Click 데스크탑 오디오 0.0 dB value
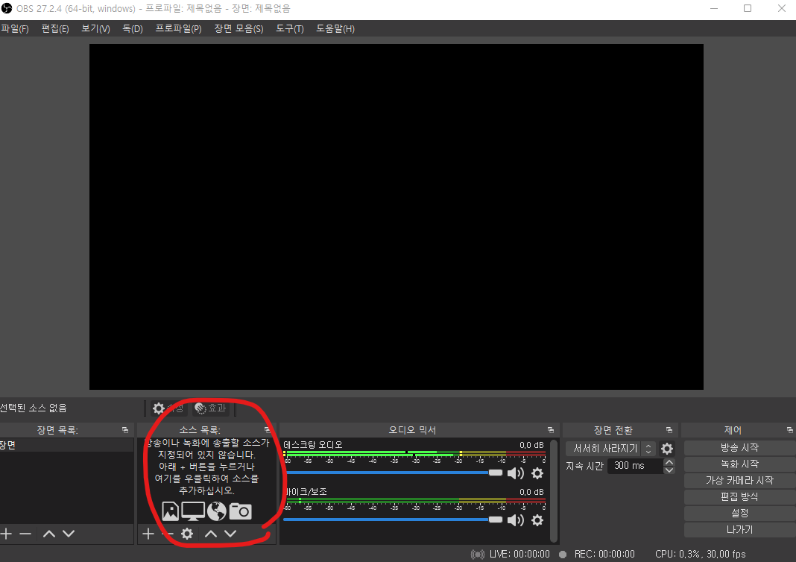Viewport: 796px width, 562px height. point(531,445)
